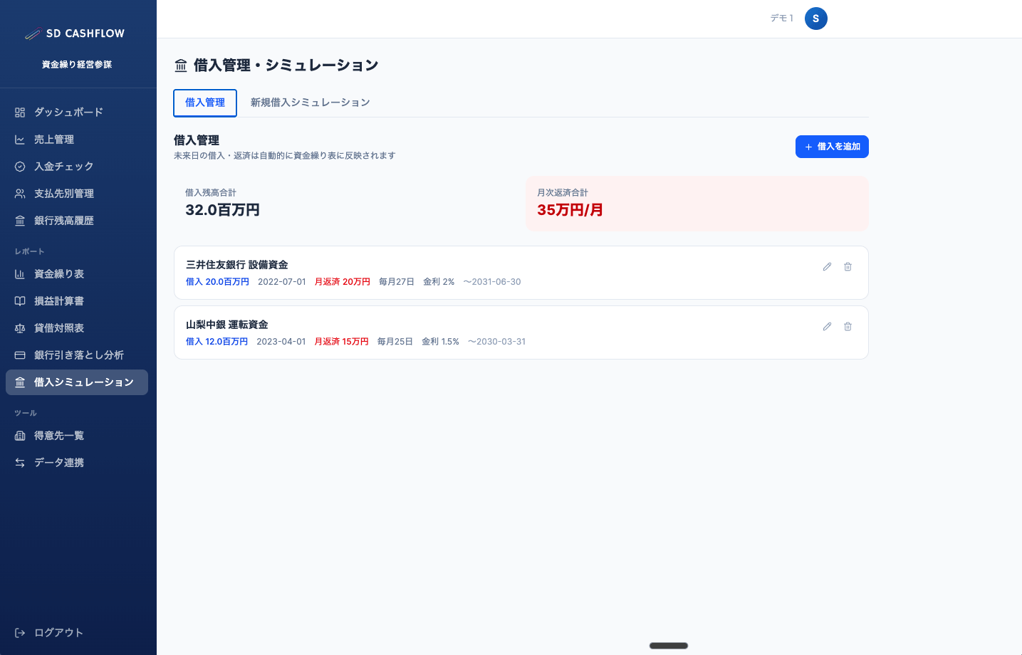Click 借入 20.0百万円 amount text
Image resolution: width=1022 pixels, height=655 pixels.
pos(217,282)
